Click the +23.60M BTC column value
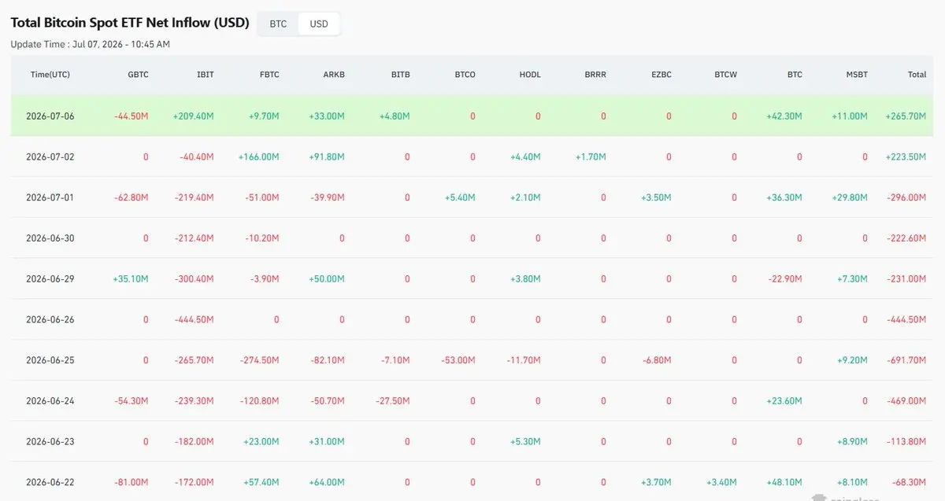The width and height of the screenshot is (945, 501). point(784,401)
